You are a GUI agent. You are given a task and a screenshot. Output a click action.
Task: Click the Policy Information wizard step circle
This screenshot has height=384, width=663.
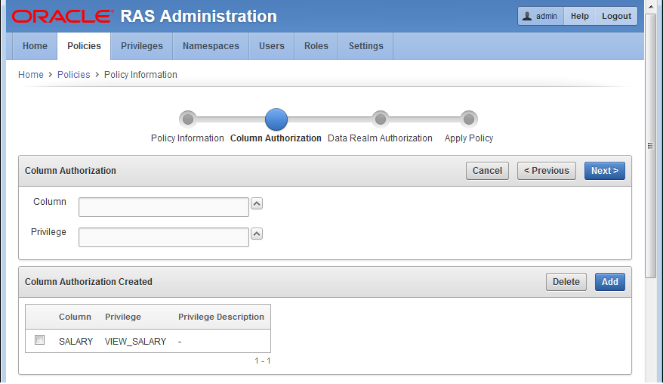pos(188,119)
